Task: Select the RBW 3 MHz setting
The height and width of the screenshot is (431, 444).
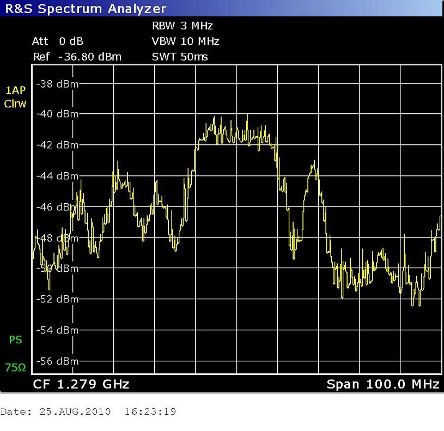Action: 182,26
